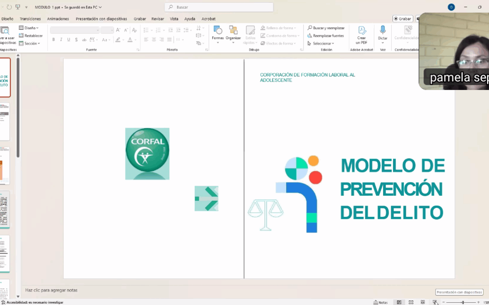Decrease font size with the smaller A
This screenshot has width=489, height=305.
click(126, 30)
